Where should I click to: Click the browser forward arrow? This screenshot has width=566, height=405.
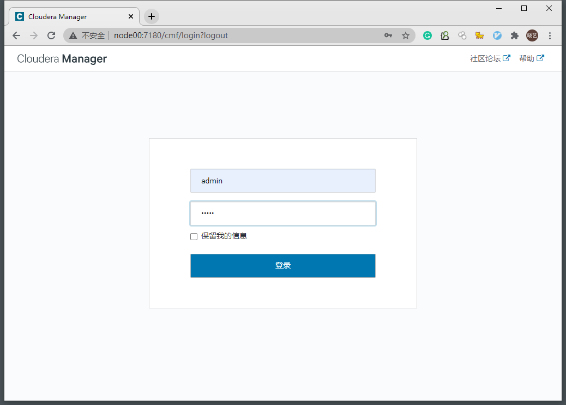[x=34, y=35]
